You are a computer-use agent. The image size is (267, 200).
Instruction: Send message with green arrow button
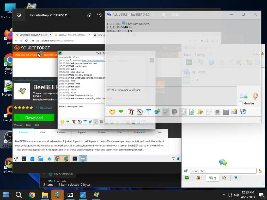(x=244, y=96)
